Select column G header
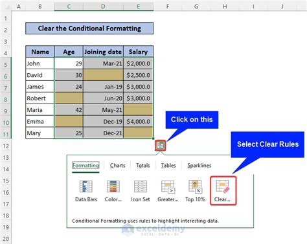This screenshot has height=244, width=307. [x=196, y=6]
